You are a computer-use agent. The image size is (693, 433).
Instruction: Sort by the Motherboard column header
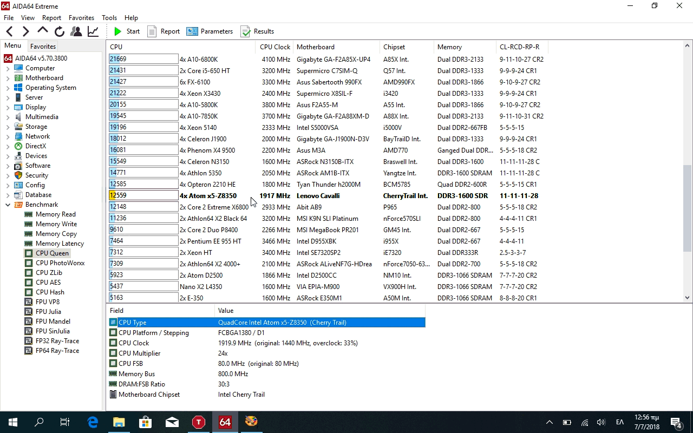pyautogui.click(x=336, y=47)
